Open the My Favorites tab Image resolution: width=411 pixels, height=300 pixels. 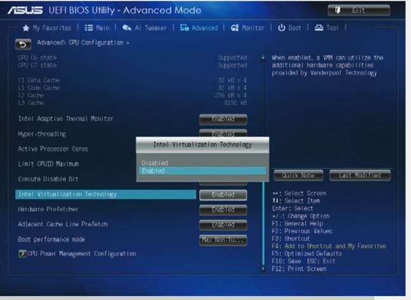(47, 28)
